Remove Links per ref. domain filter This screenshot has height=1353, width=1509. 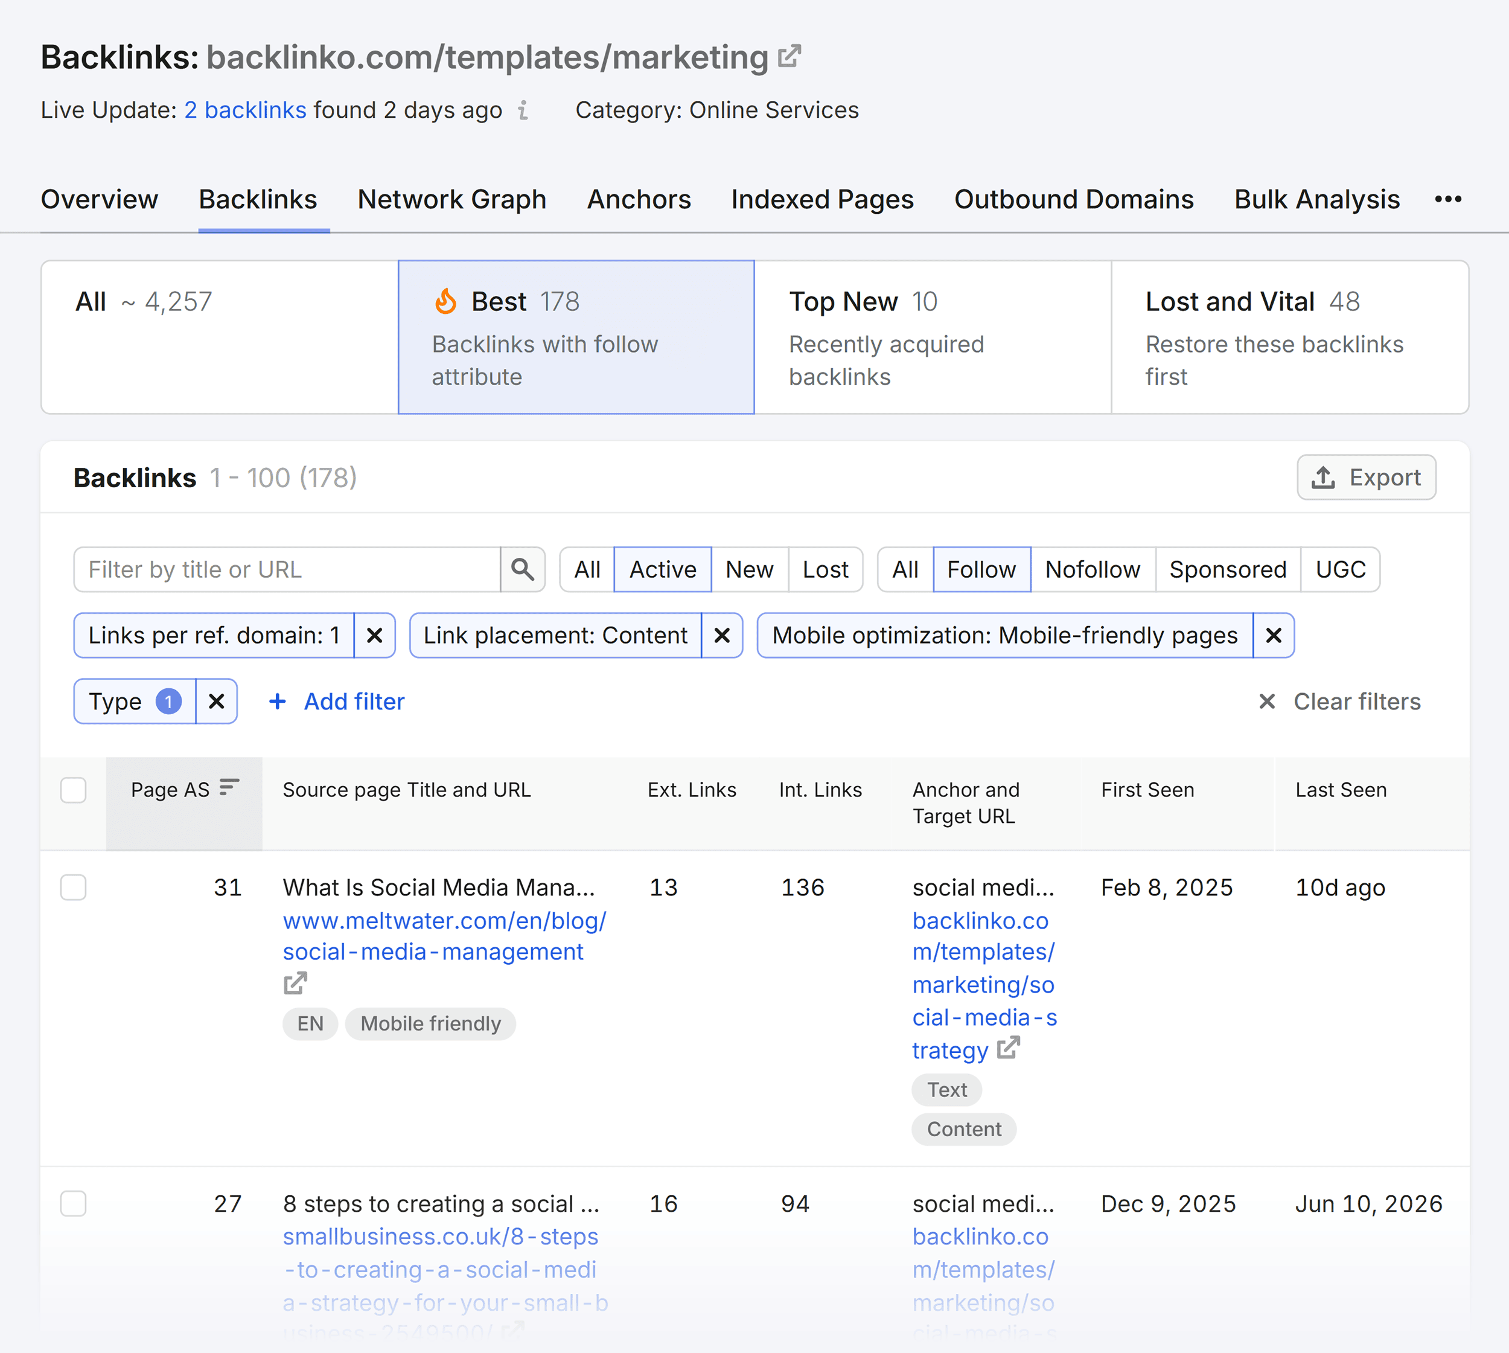coord(375,636)
